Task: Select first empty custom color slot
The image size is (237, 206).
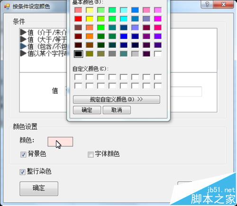Action: click(78, 77)
